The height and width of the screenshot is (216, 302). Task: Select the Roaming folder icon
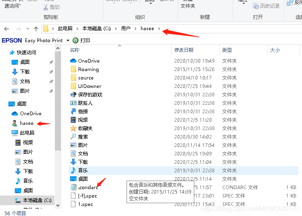(x=73, y=69)
